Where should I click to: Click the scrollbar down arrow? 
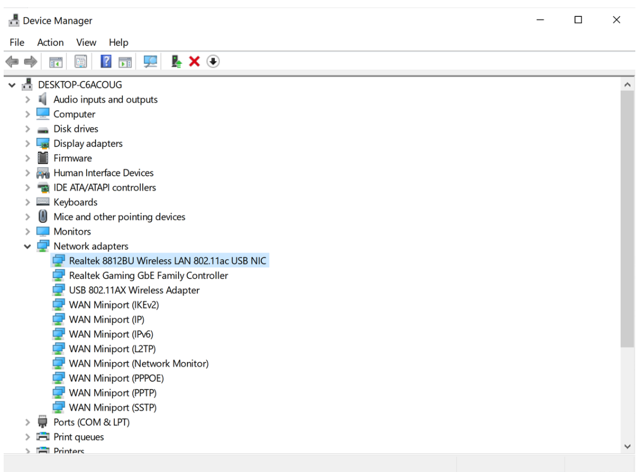coord(627,446)
